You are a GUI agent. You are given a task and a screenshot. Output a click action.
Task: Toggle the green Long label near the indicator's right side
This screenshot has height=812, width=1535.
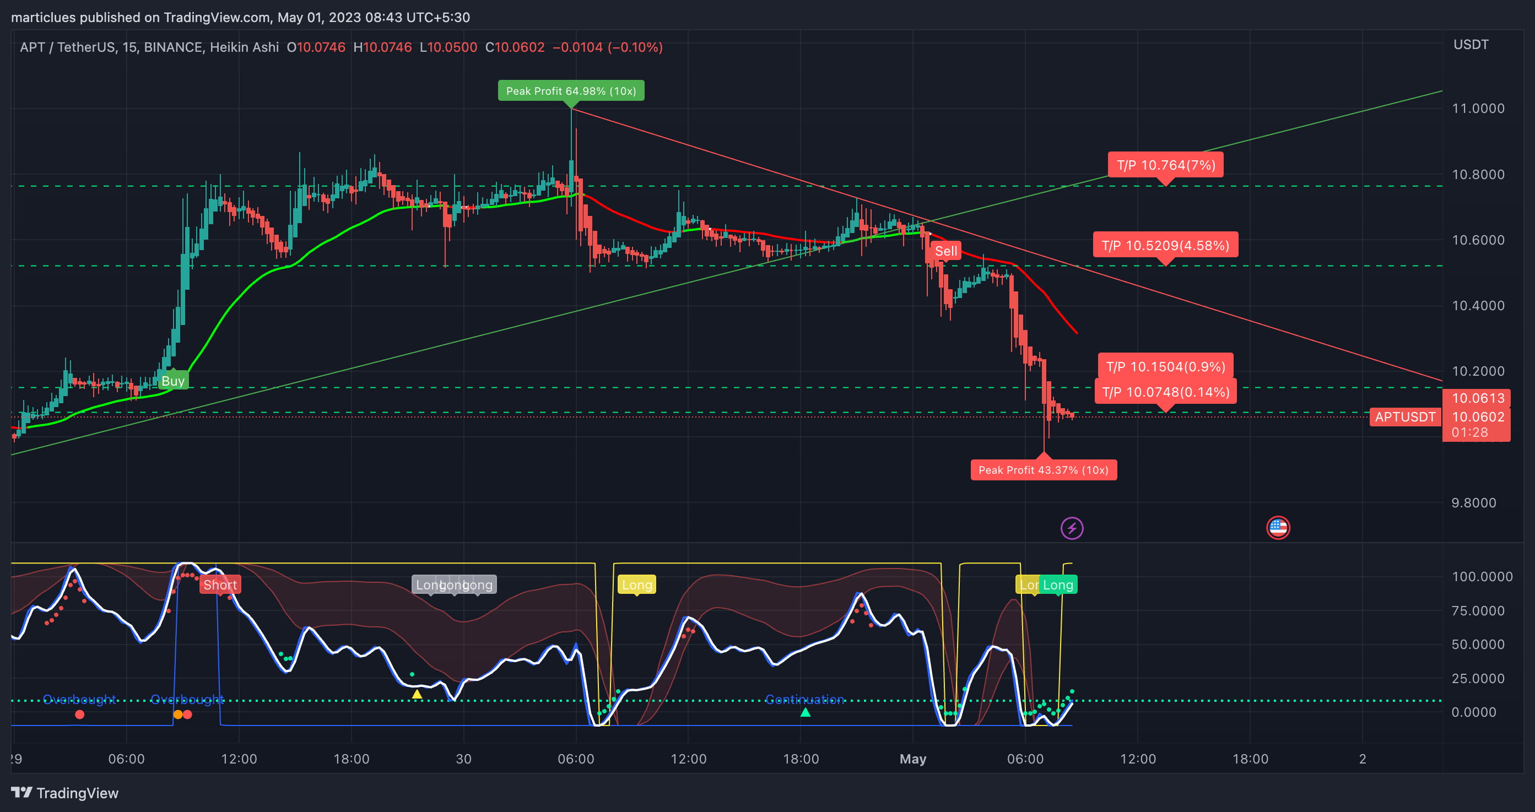(x=1058, y=584)
